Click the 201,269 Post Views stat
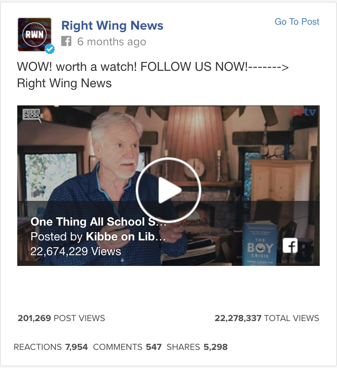The image size is (337, 368). tap(61, 318)
